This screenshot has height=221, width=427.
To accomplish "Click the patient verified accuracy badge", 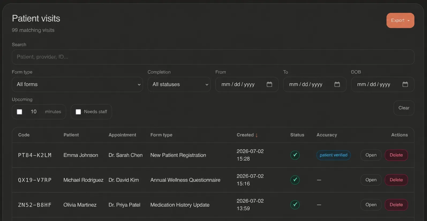I will click(334, 155).
